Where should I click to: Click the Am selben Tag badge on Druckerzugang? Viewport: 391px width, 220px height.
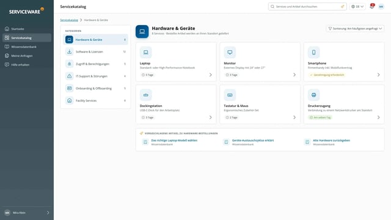click(x=320, y=117)
